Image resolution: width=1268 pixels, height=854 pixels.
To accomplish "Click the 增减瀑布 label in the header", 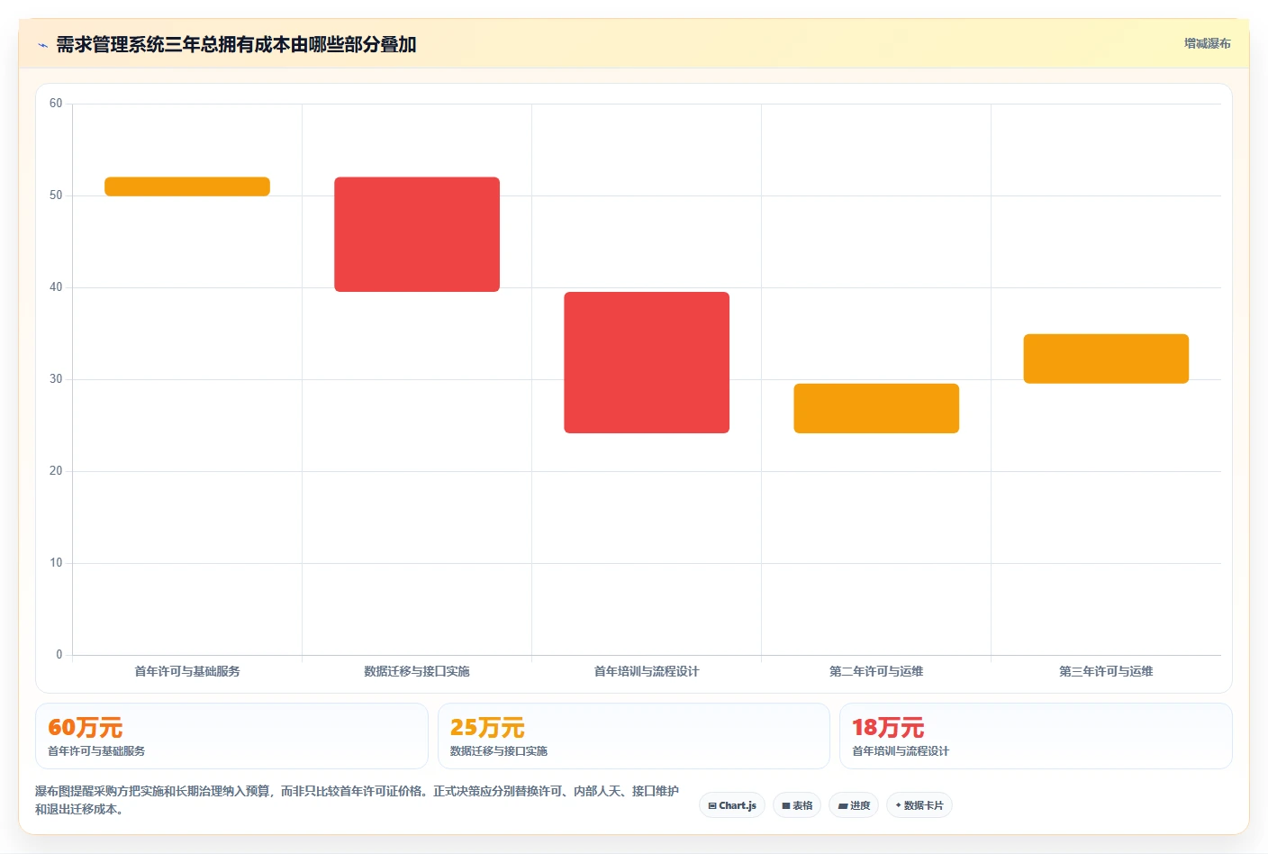I will pyautogui.click(x=1207, y=43).
